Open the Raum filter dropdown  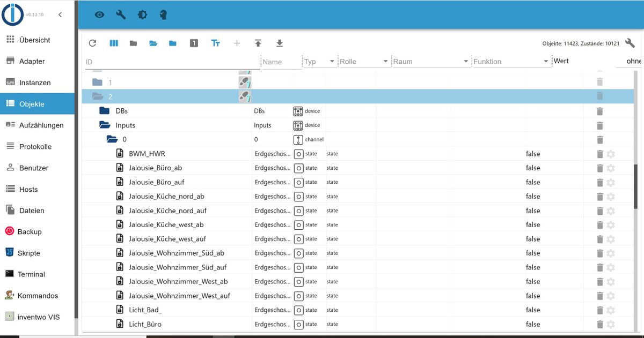431,62
